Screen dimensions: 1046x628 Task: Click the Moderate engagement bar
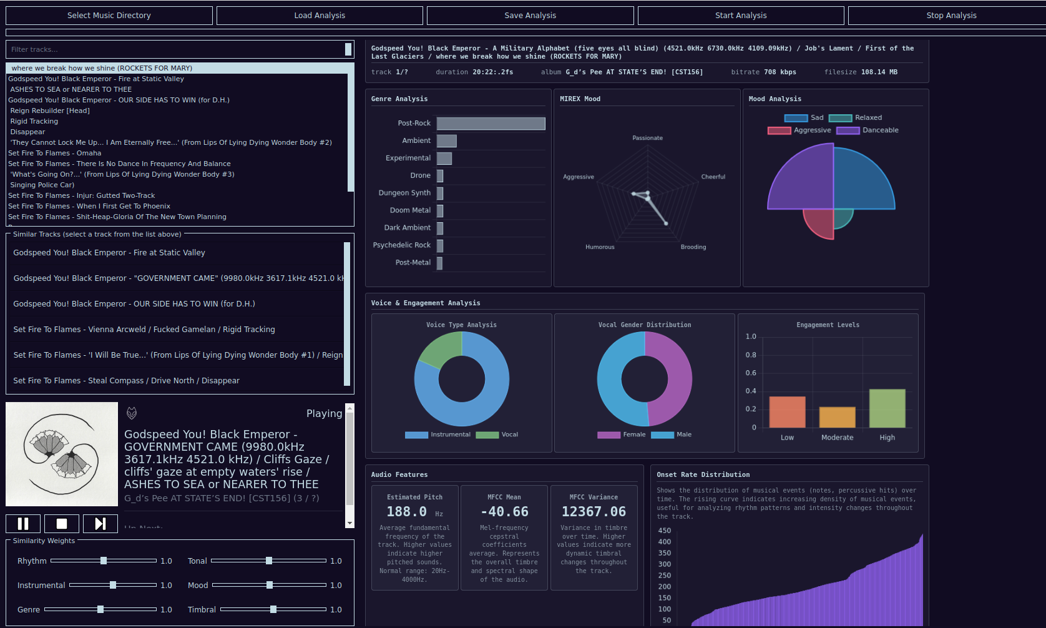[838, 417]
